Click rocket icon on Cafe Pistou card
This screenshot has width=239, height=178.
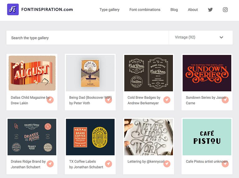(225, 164)
